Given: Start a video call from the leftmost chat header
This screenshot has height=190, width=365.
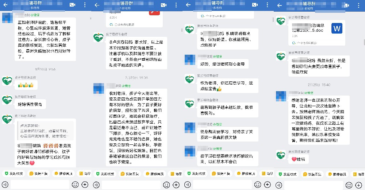Looking at the screenshot, I should point(72,5).
